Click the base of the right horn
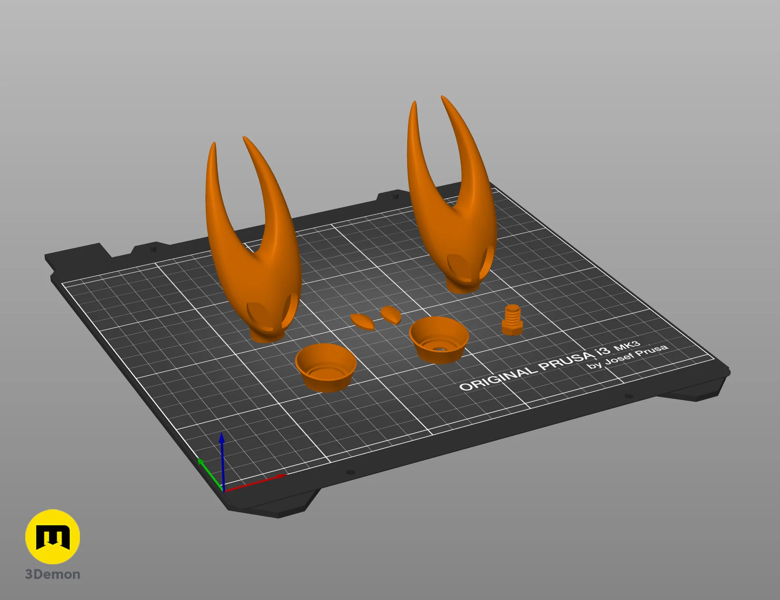 462,287
